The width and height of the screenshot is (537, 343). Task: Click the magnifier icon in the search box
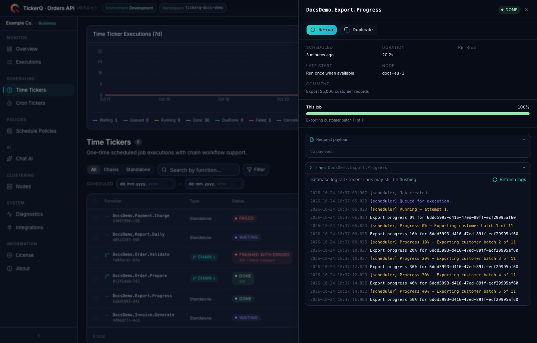[x=164, y=170]
